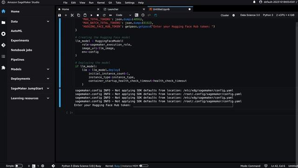Open the Tabs menu
This screenshot has height=168, width=298.
point(118,3)
